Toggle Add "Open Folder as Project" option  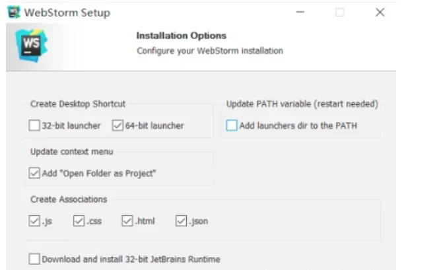tap(34, 174)
